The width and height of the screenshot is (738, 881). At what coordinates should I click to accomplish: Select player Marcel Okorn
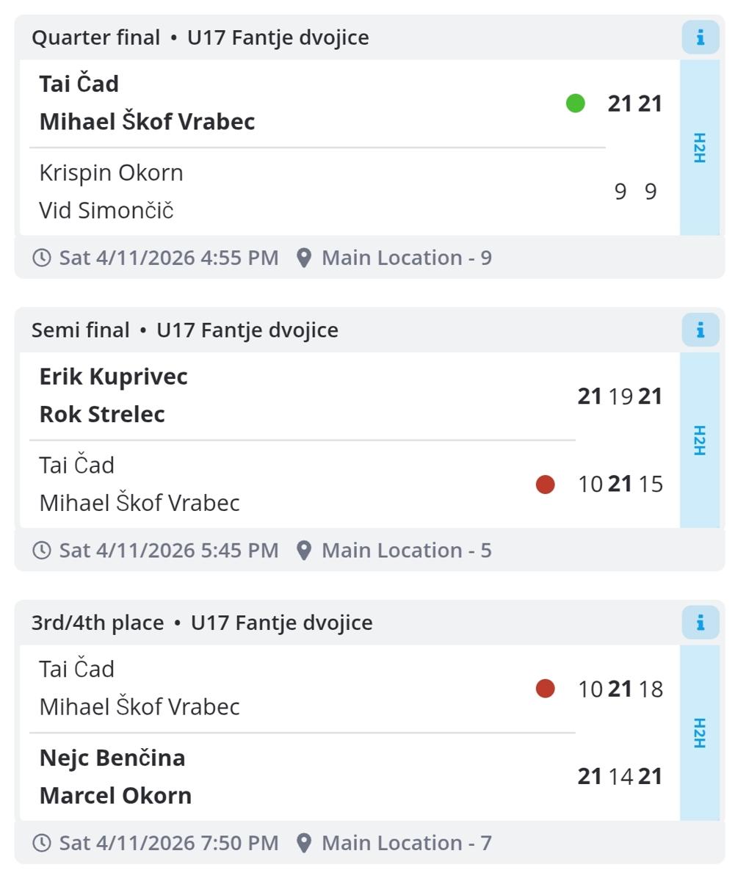pyautogui.click(x=115, y=796)
